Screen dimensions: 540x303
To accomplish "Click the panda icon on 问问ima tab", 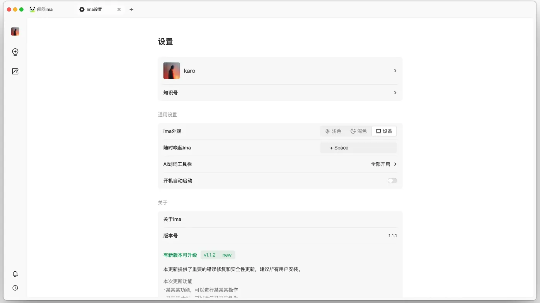I will (32, 9).
